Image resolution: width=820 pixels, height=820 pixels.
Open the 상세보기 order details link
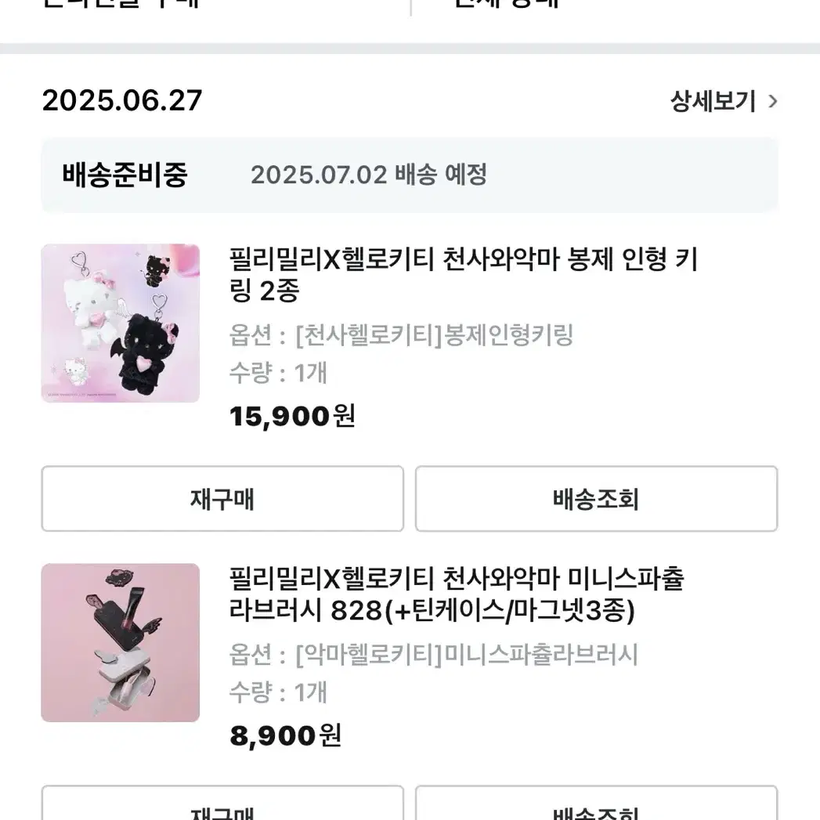(x=713, y=101)
